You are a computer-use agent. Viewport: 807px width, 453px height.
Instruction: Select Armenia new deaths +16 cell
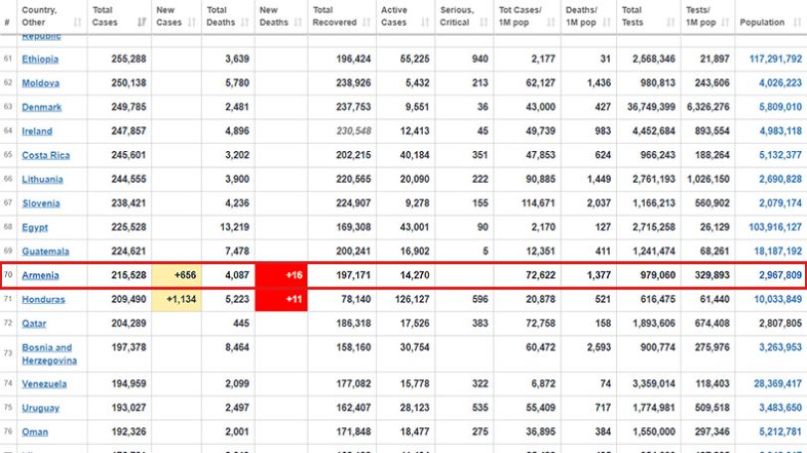[x=282, y=275]
